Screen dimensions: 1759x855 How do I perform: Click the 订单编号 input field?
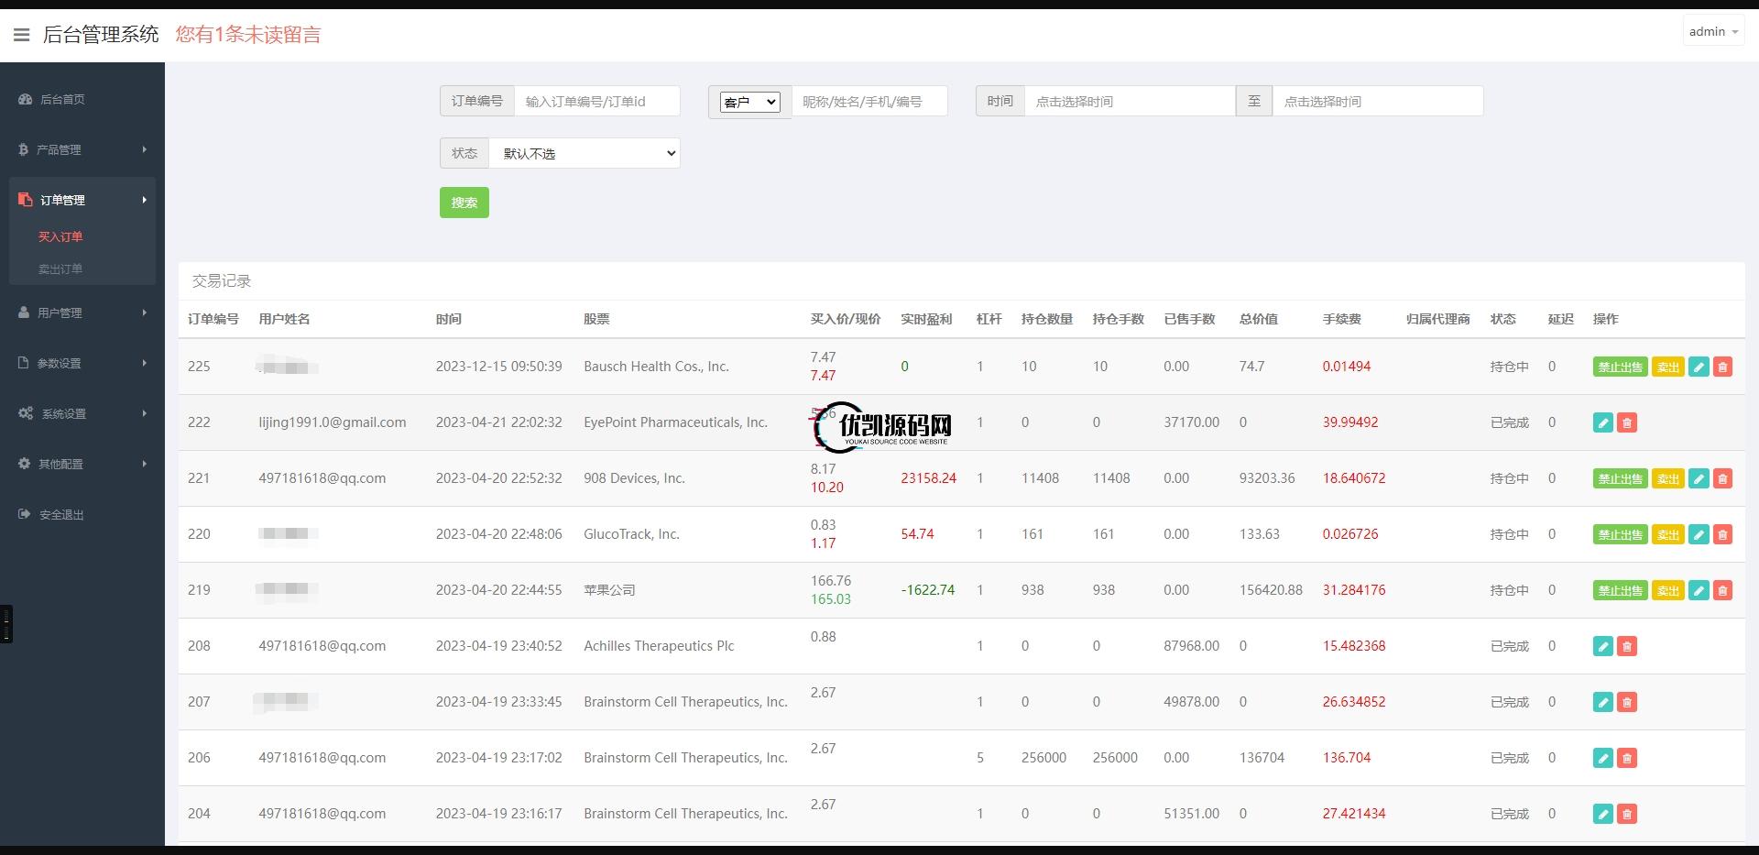(596, 102)
